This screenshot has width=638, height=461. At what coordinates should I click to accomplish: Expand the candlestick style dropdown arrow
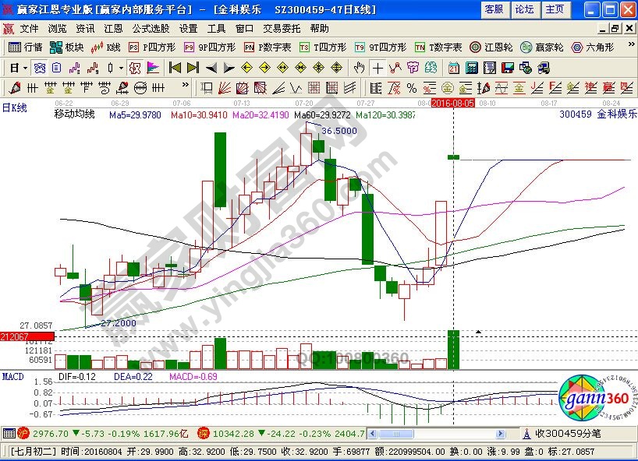point(120,67)
